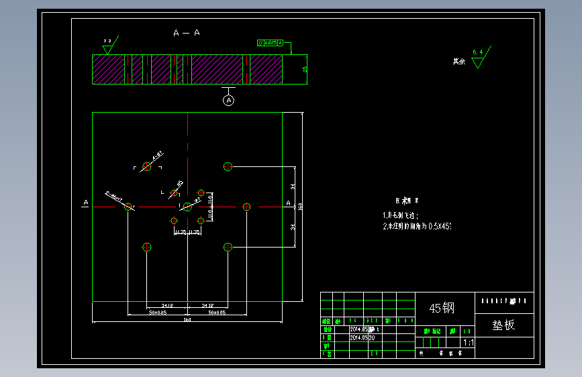Click the "1.未毛刺飞边" technical requirement line

click(x=401, y=215)
